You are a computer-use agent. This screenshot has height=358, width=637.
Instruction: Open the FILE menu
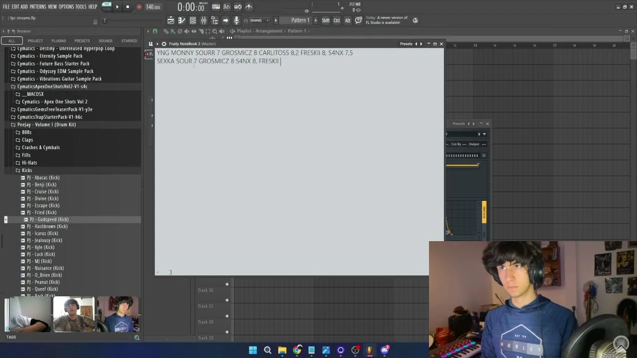tap(6, 7)
